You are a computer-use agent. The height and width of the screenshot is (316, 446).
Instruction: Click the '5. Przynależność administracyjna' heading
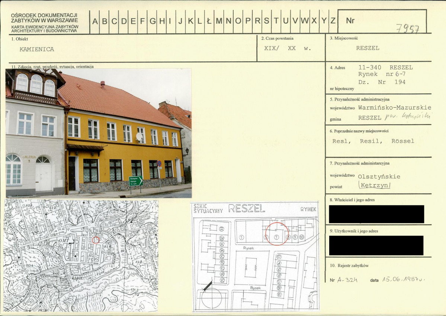360,100
